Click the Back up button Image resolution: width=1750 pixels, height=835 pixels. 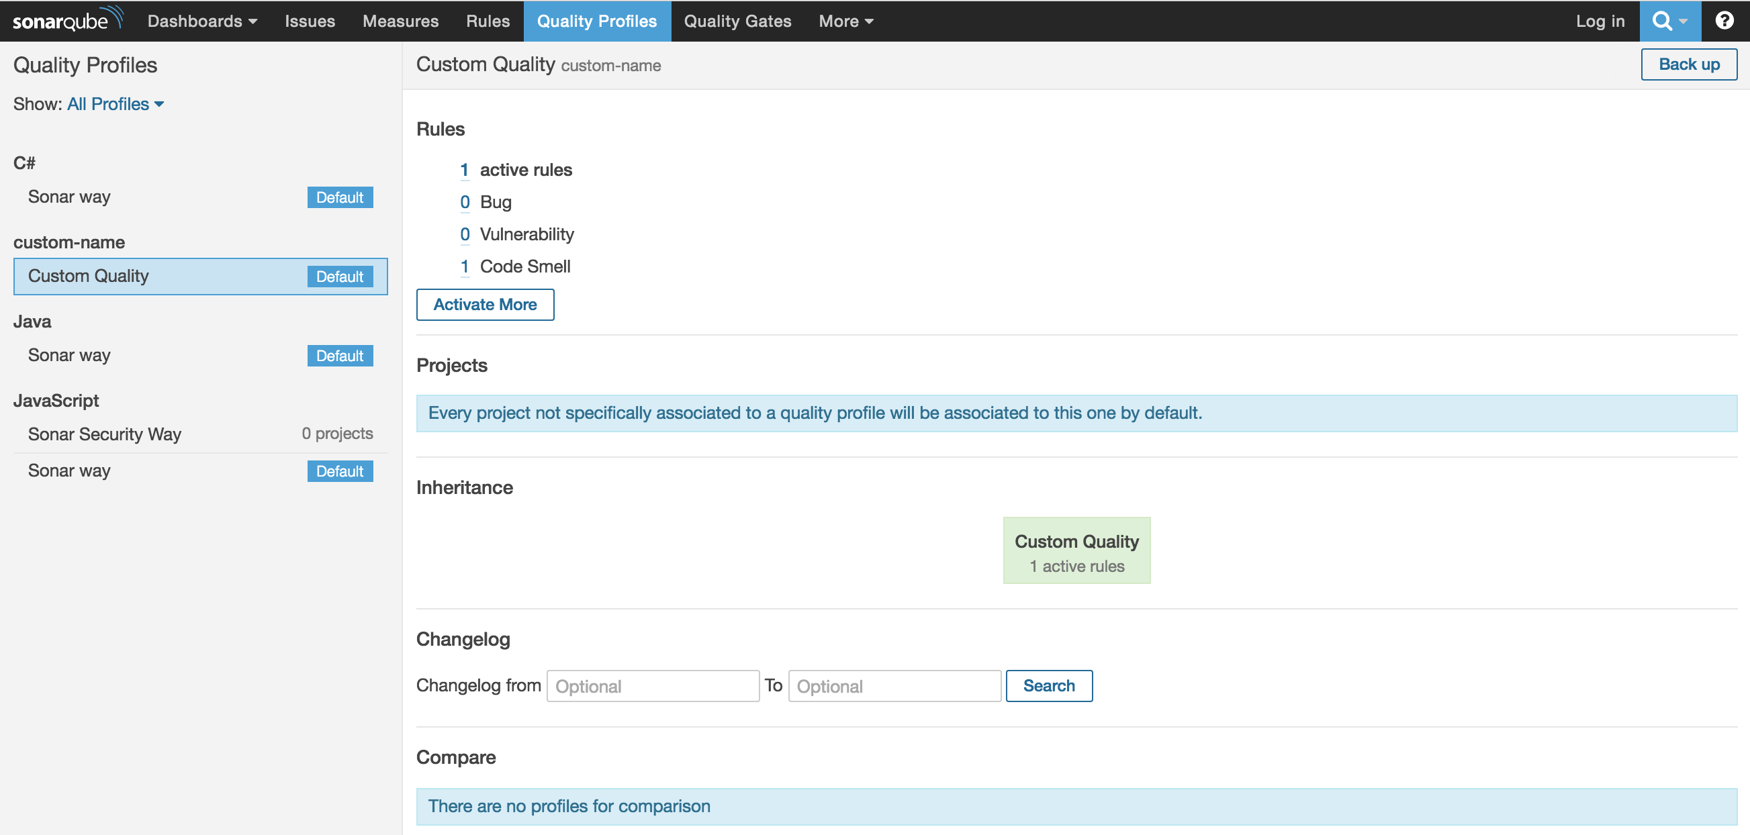(x=1689, y=64)
